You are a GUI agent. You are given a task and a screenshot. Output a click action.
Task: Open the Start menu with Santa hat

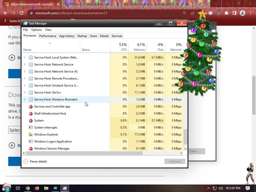[x=6, y=188]
